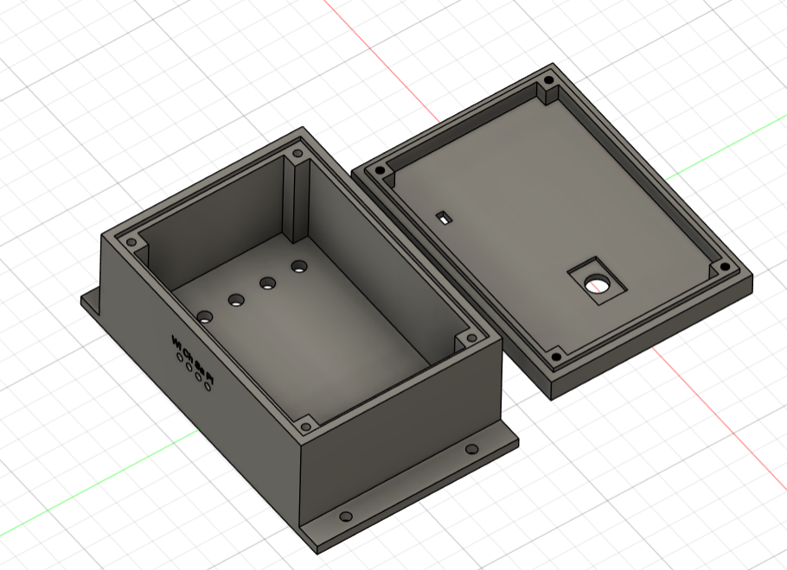This screenshot has height=570, width=787.
Task: Click the small LED hole under "Ch"
Action: 189,367
